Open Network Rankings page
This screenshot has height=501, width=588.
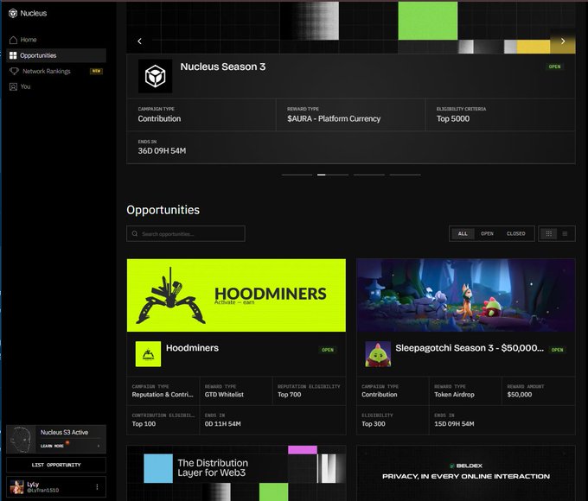tap(56, 71)
